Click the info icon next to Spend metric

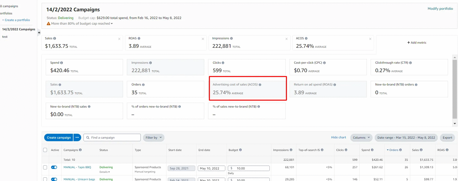61,63
